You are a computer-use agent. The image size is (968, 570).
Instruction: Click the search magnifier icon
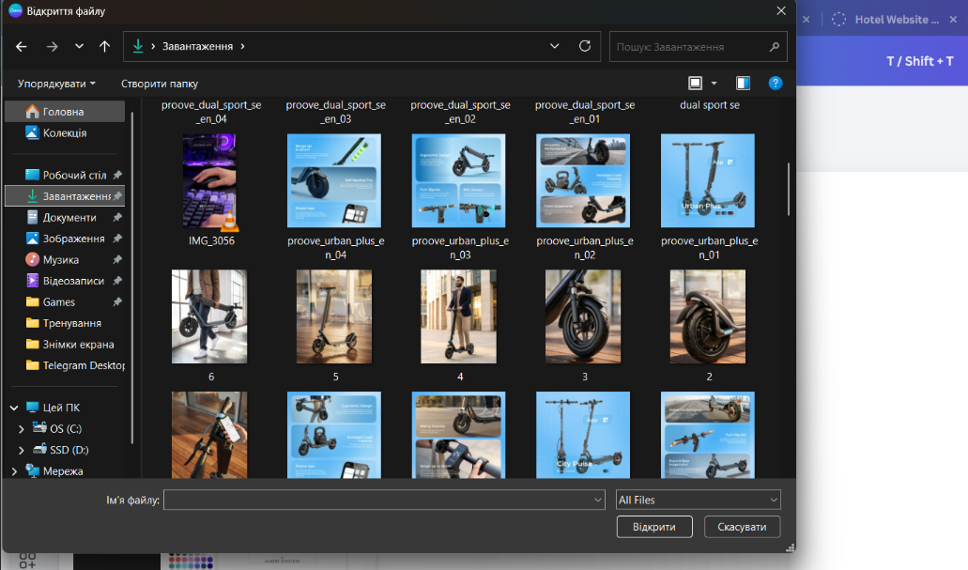pyautogui.click(x=775, y=46)
